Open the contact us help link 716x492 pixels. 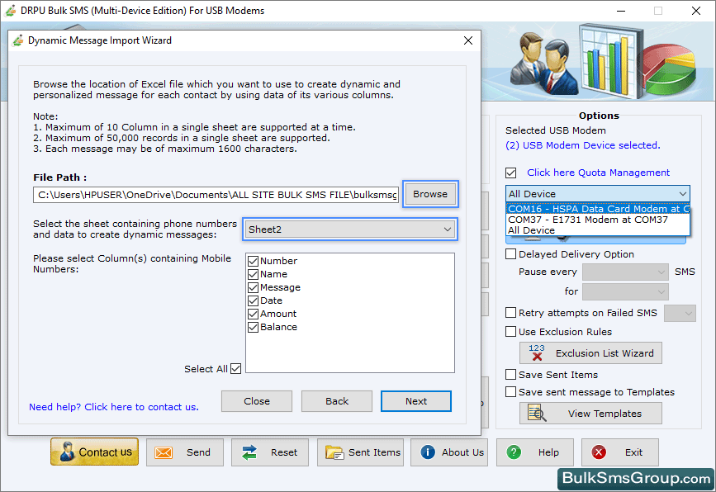click(114, 407)
